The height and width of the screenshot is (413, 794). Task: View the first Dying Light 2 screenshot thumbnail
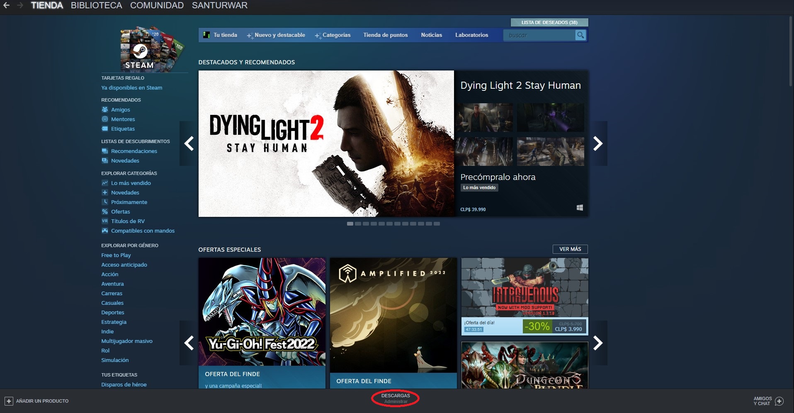coord(484,117)
